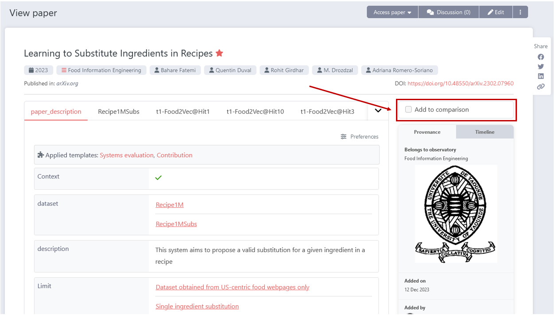Open the arXiv DOI link

pyautogui.click(x=460, y=83)
